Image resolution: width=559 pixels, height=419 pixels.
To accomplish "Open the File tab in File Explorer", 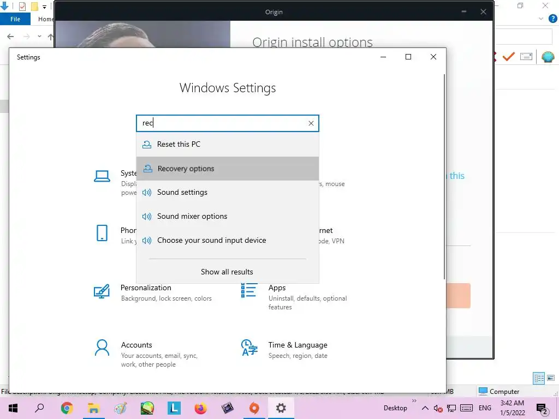I will click(x=15, y=19).
